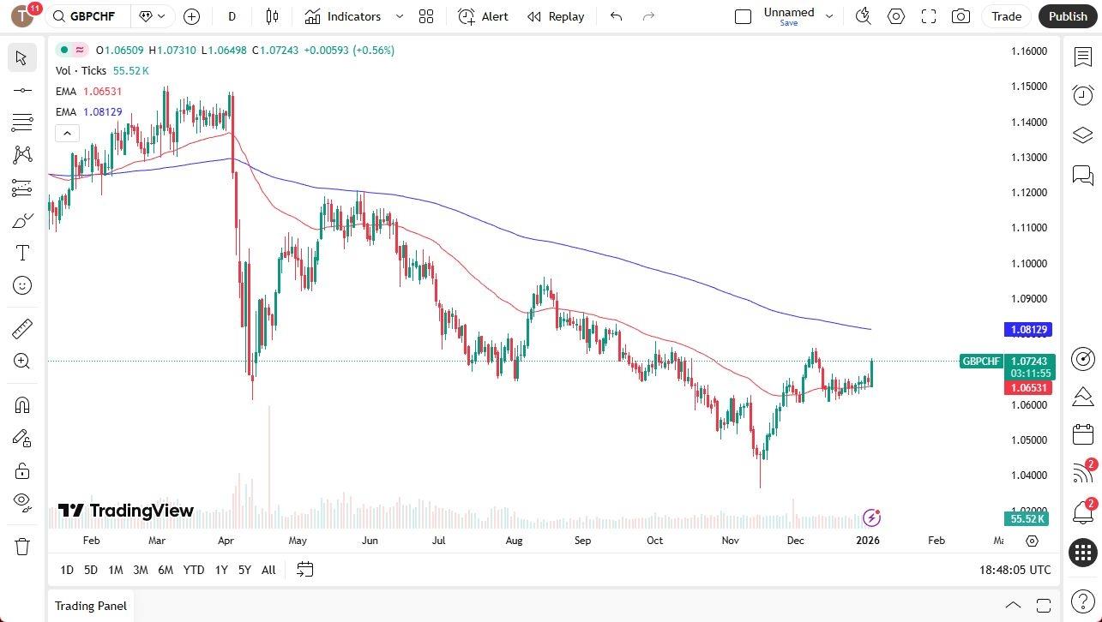The image size is (1102, 622).
Task: Click the Measure ruler tool
Action: [x=22, y=329]
